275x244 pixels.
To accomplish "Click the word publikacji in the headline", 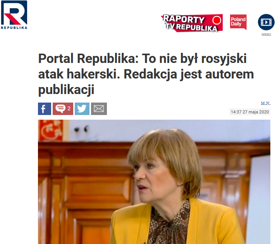I will coord(66,90).
